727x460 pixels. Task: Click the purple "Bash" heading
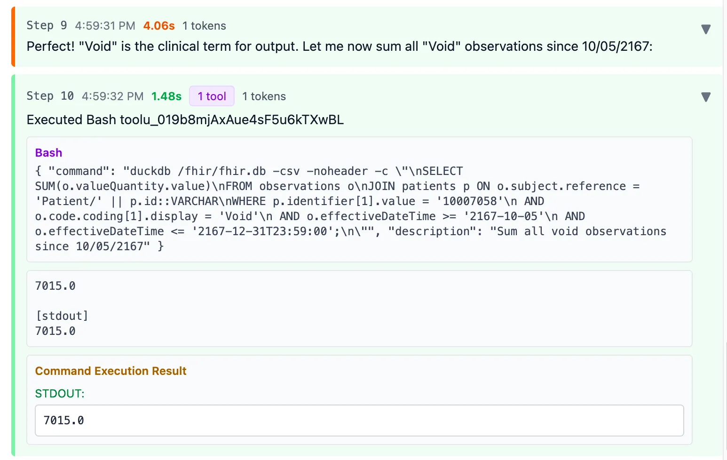tap(48, 153)
